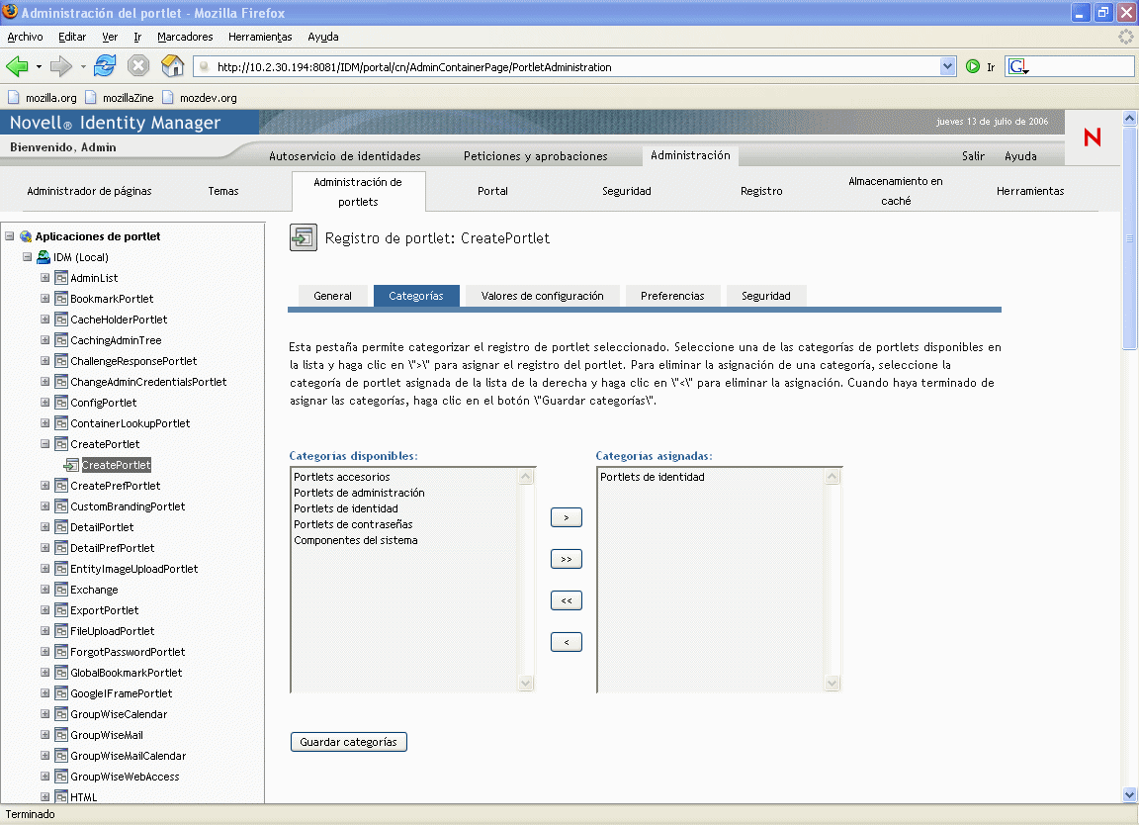Click the GroupWiseMail portlet icon
1139x825 pixels.
click(61, 735)
